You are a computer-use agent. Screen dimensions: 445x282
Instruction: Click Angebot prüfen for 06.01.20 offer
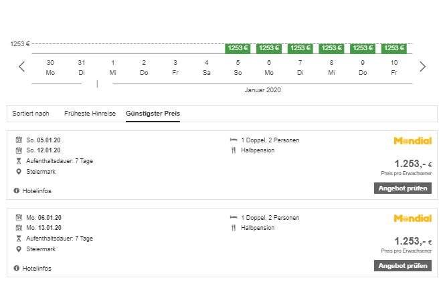(403, 266)
